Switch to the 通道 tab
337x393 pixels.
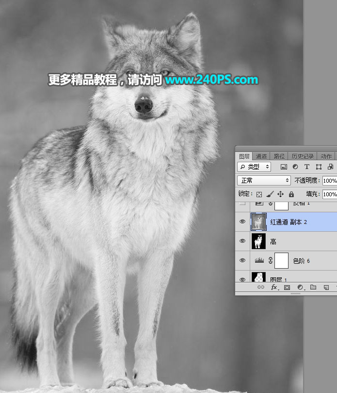(261, 156)
